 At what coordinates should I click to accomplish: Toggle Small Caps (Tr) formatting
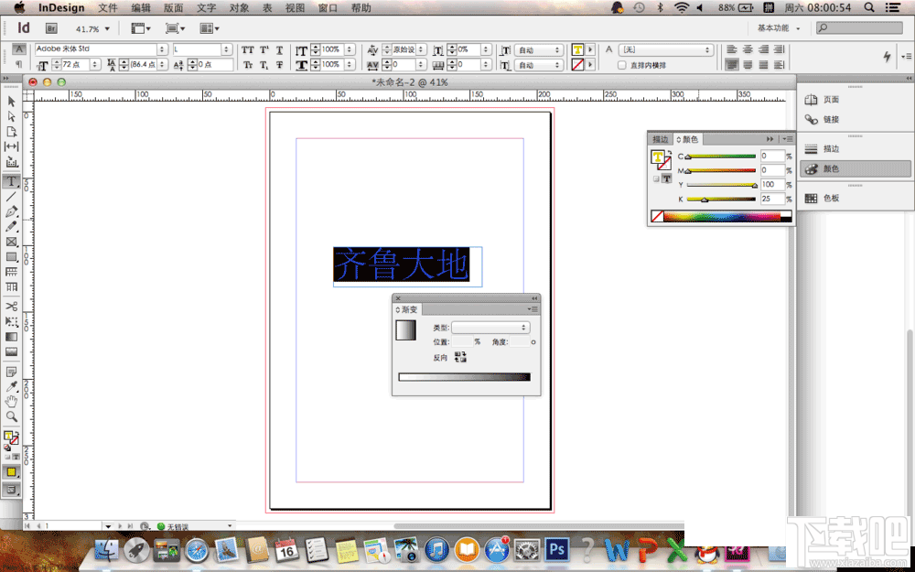click(248, 65)
